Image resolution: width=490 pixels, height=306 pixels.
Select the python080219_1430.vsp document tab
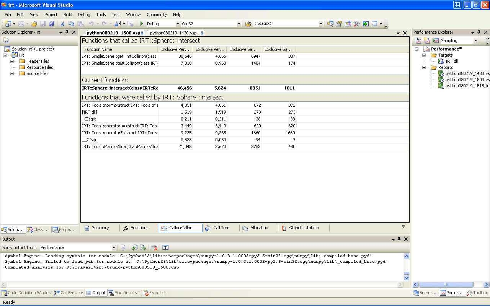click(173, 33)
